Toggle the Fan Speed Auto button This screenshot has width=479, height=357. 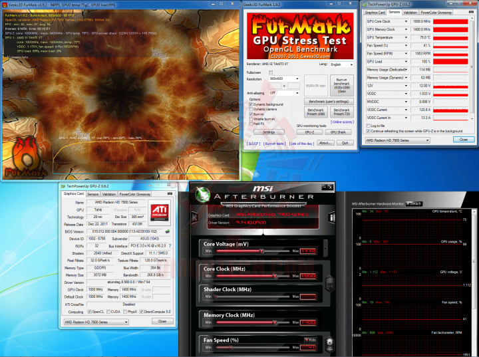[311, 340]
